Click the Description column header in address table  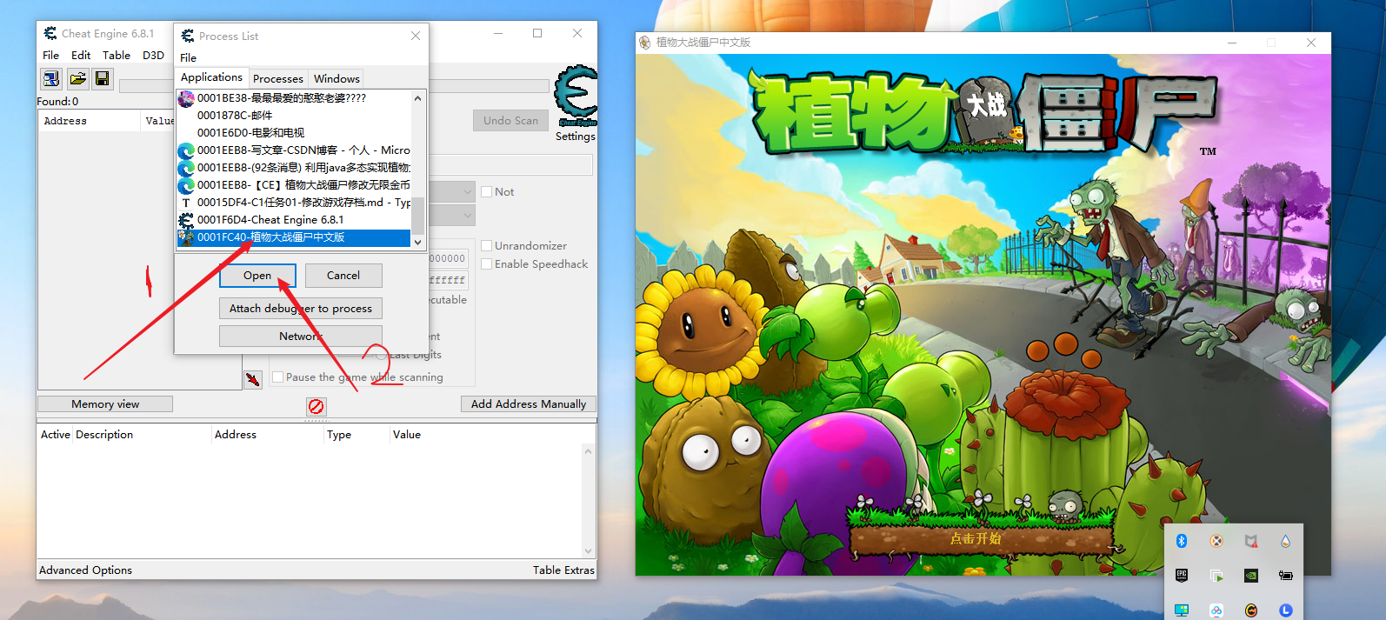141,434
